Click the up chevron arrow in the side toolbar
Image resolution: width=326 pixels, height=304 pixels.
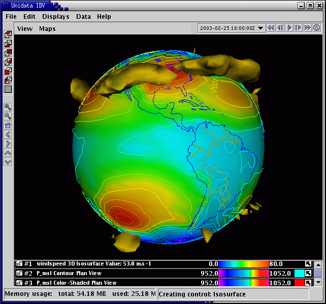click(x=8, y=153)
